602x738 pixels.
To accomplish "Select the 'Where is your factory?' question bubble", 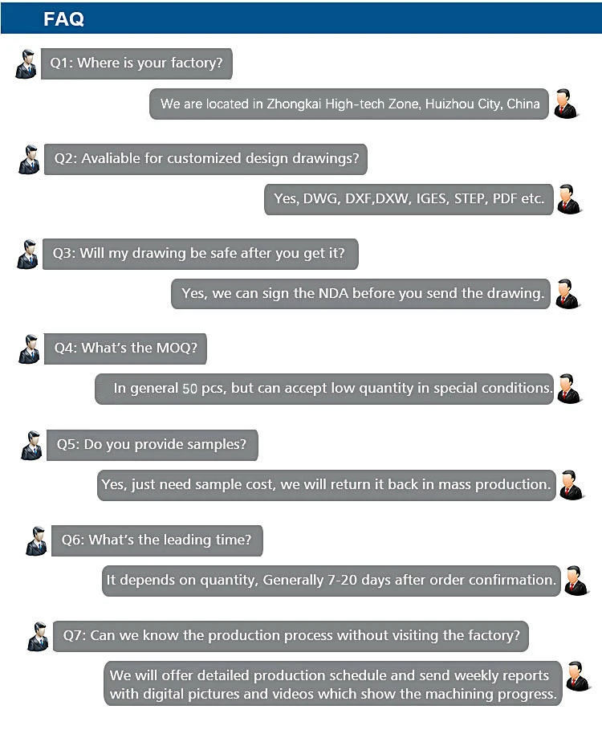I will [x=136, y=63].
